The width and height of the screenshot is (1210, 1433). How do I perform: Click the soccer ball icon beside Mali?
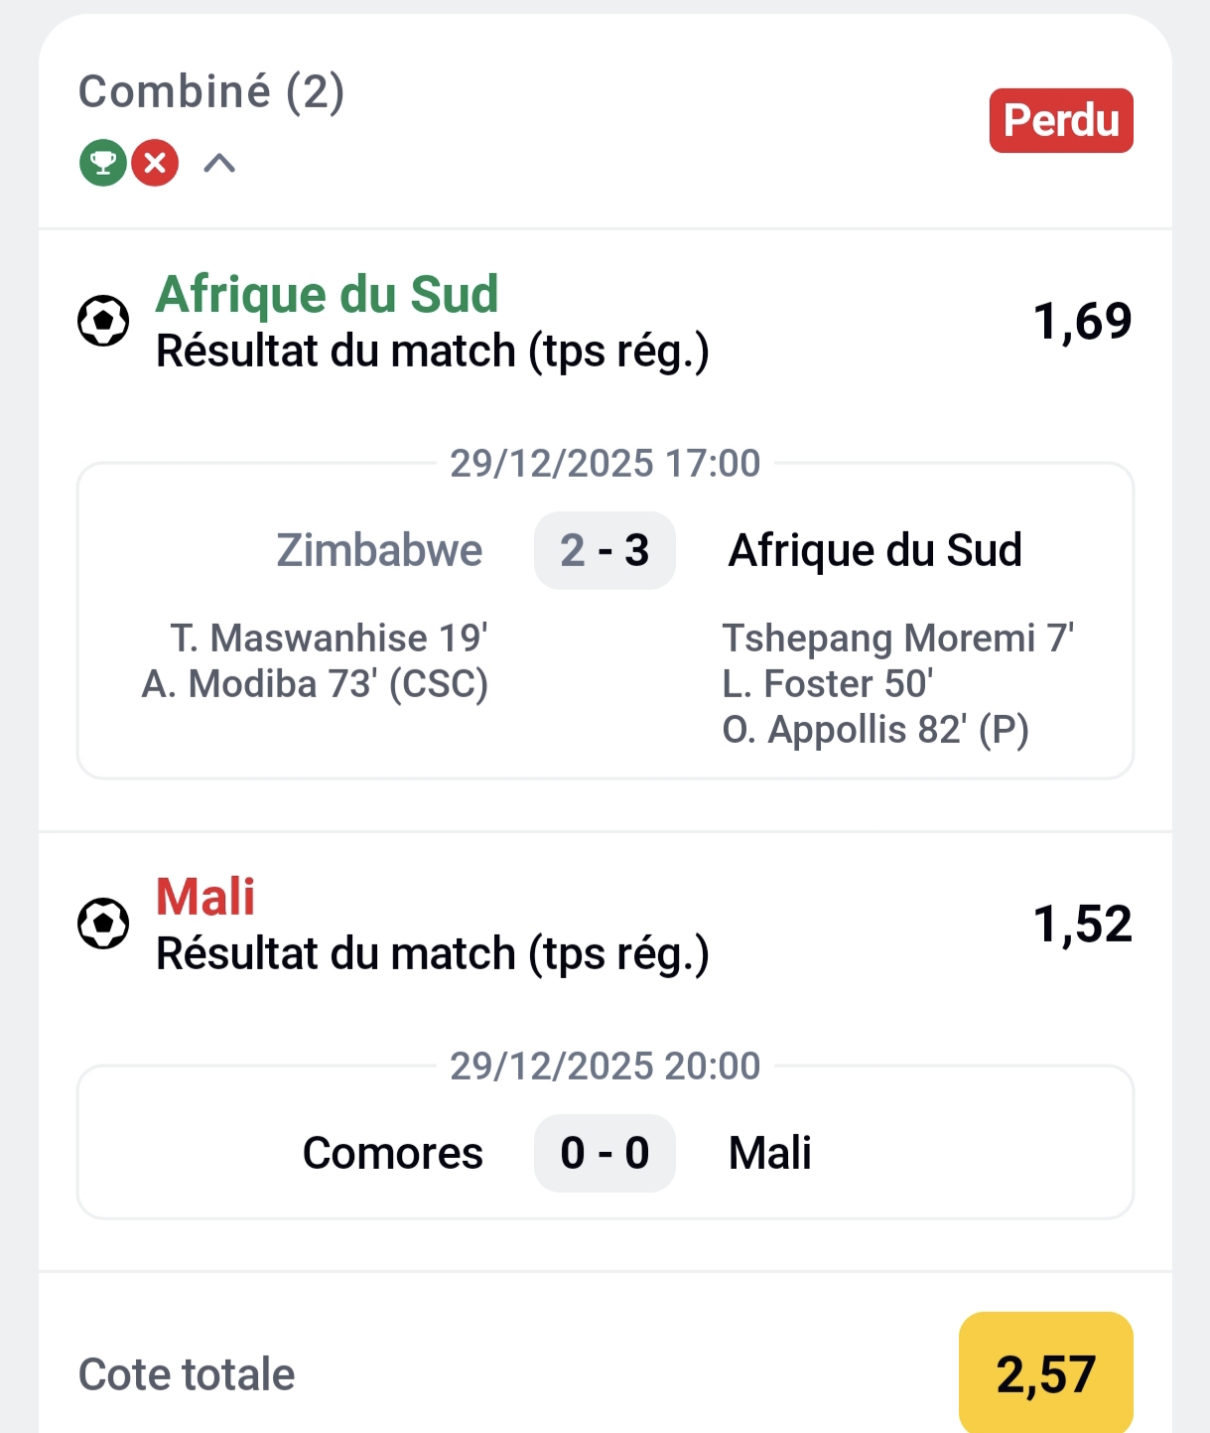click(x=103, y=924)
